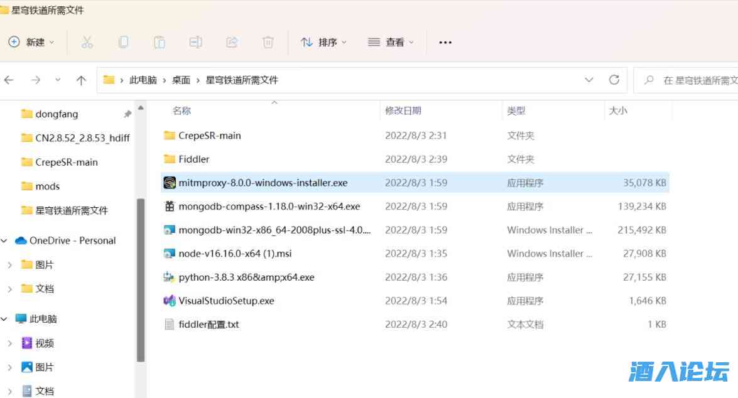Click 此电脑 in the address breadcrumb
This screenshot has height=398, width=738.
pyautogui.click(x=143, y=80)
